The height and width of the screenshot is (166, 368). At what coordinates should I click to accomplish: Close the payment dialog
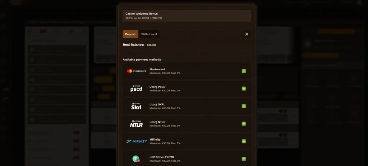pos(247,34)
